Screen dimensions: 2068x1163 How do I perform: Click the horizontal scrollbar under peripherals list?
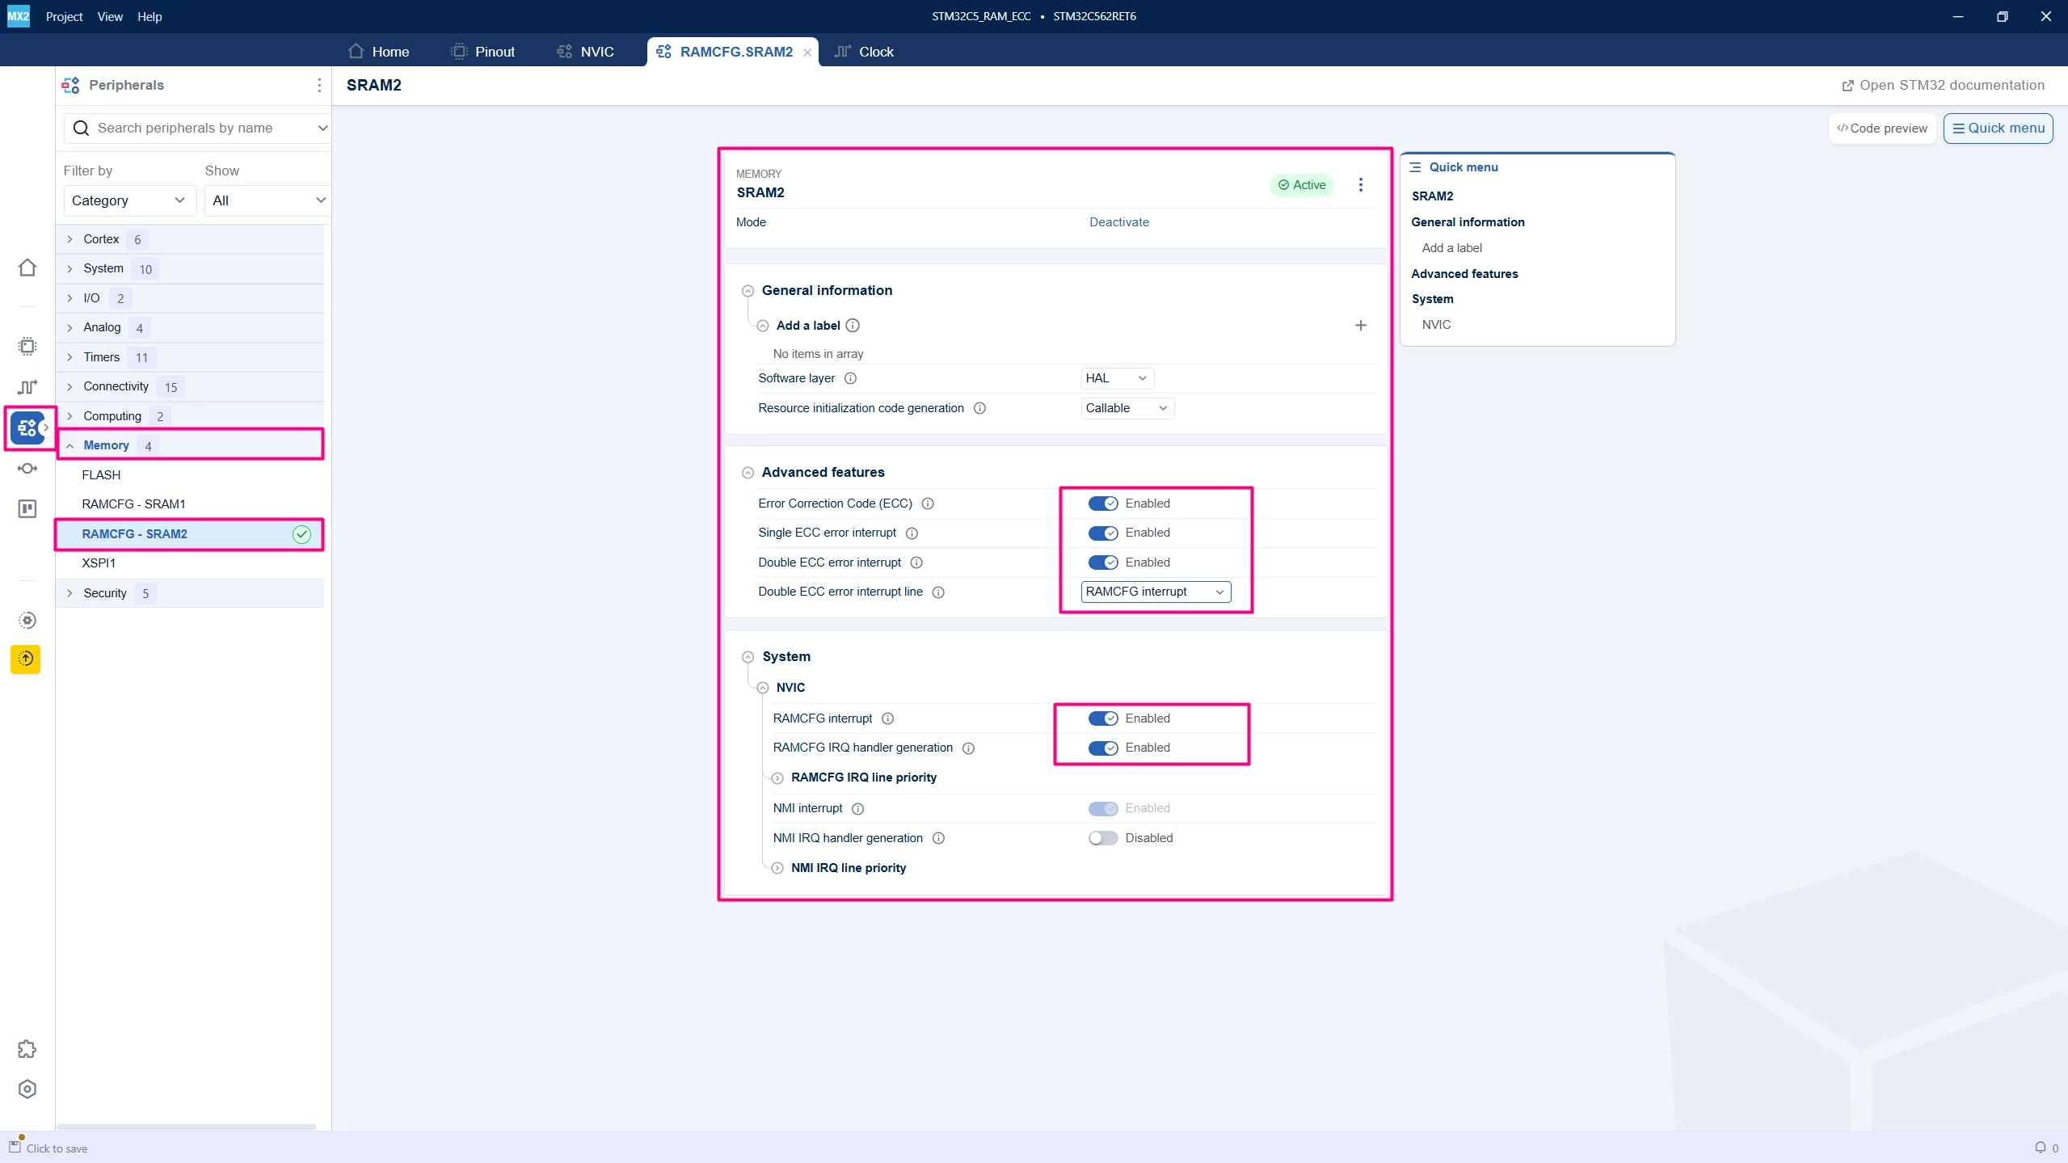[186, 1126]
